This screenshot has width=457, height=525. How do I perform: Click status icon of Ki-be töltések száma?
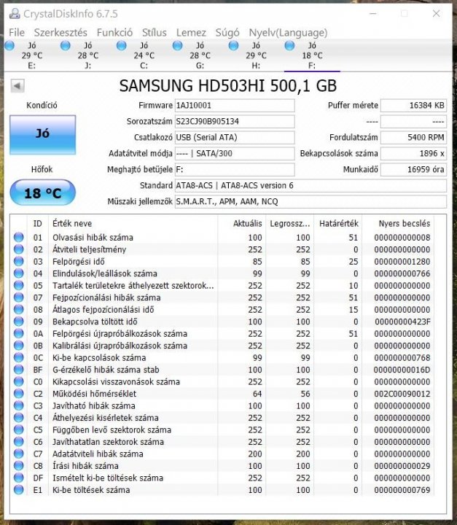[19, 490]
